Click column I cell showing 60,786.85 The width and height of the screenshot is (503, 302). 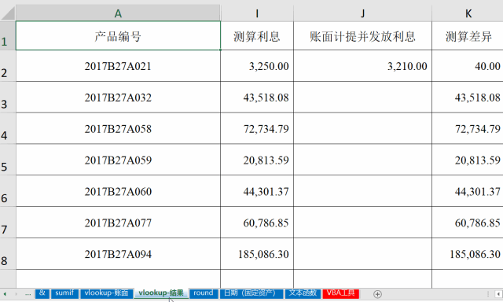(257, 222)
